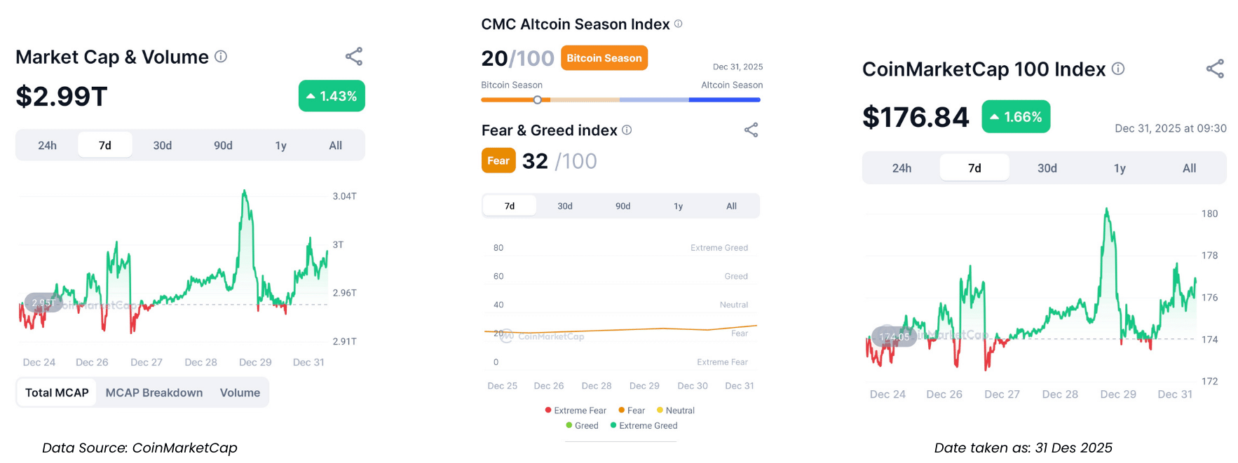Select 24h range in Market Cap chart
Viewport: 1238px width, 463px height.
pyautogui.click(x=48, y=146)
